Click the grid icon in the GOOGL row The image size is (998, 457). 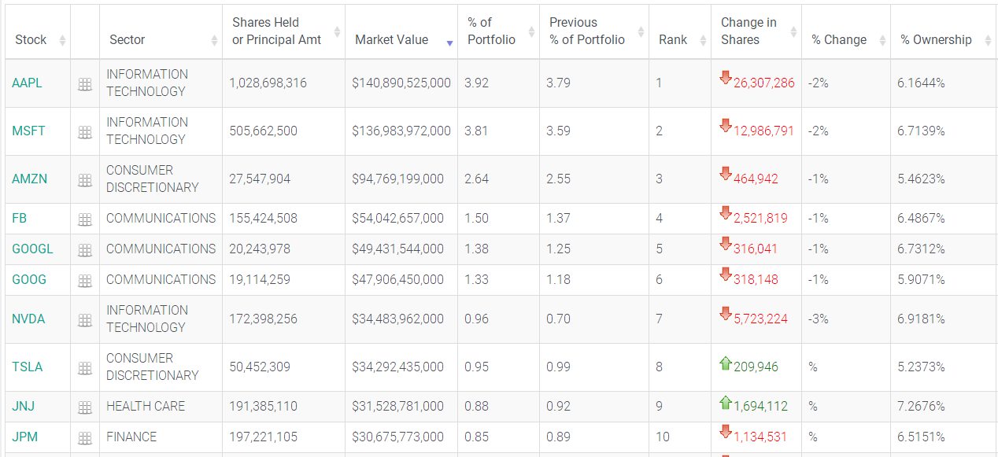(85, 250)
